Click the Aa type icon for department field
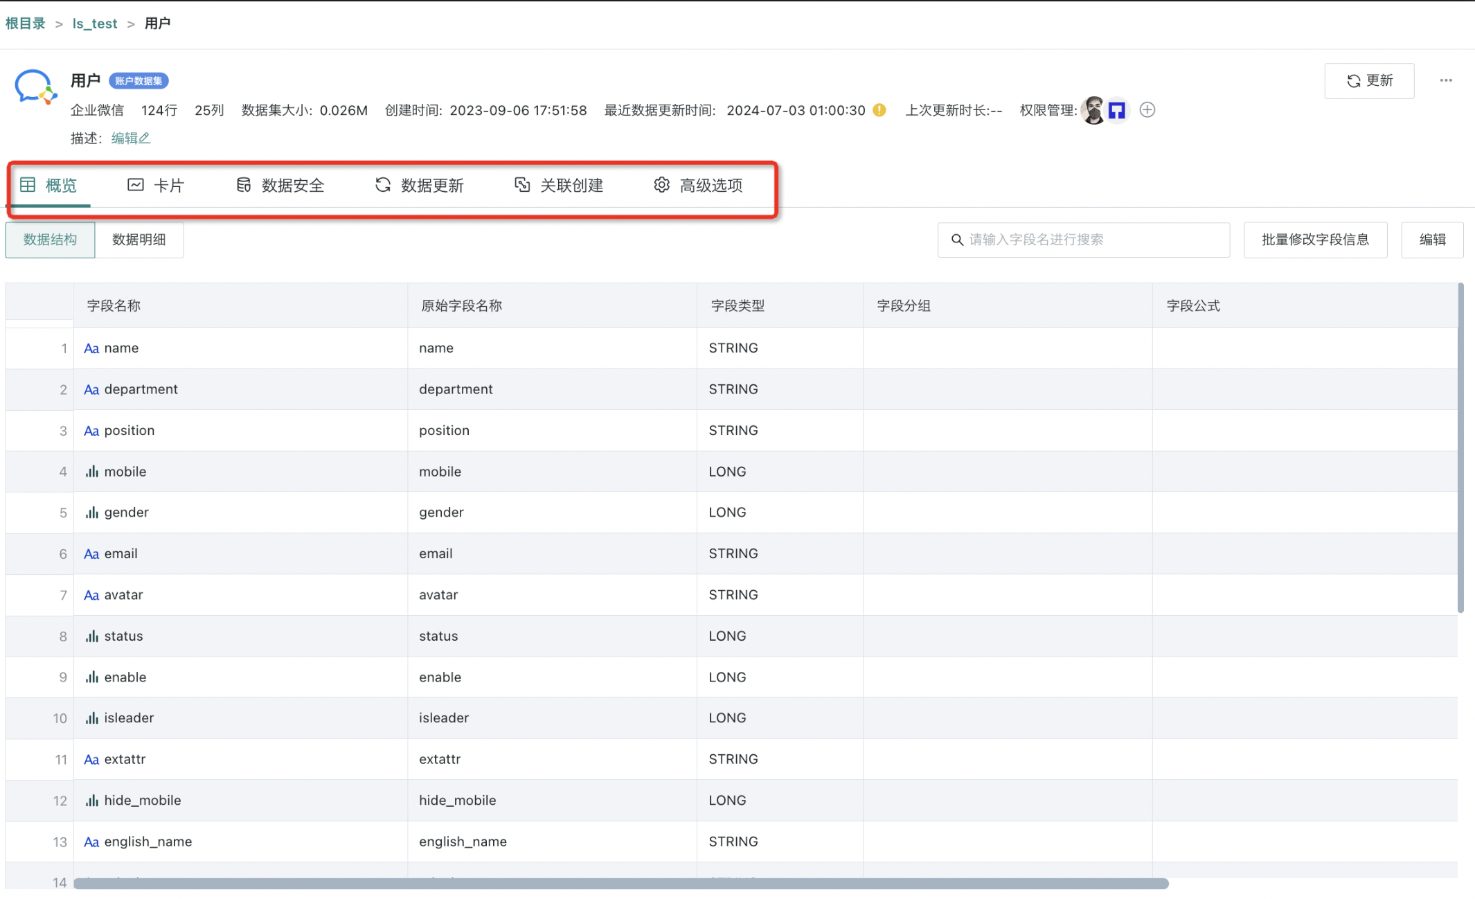 91,389
